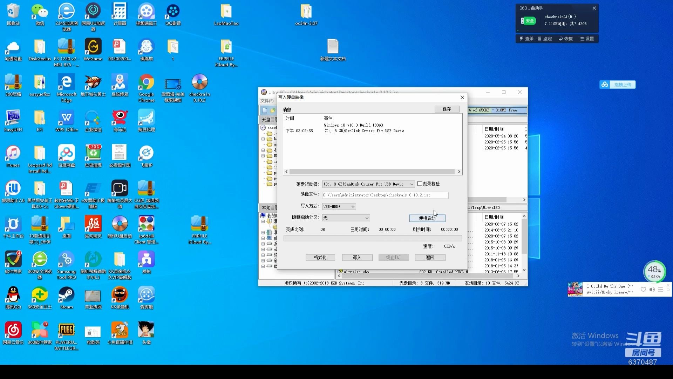This screenshot has height=379, width=673.
Task: Click the 保存 button above message list
Action: [447, 109]
